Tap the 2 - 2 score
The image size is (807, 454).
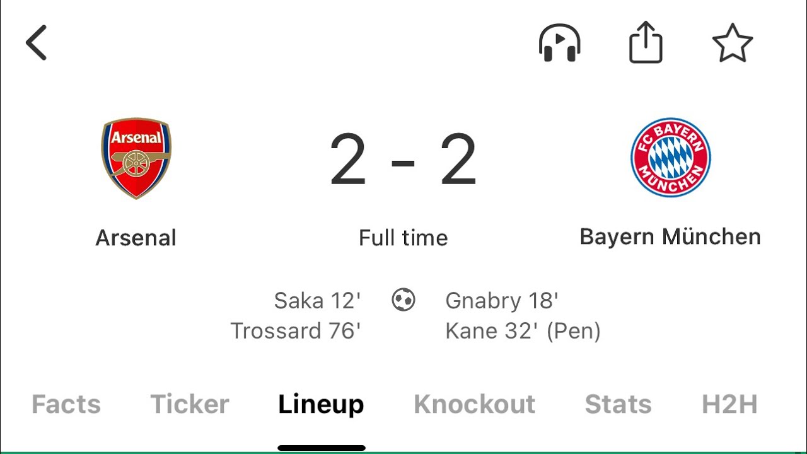point(403,160)
